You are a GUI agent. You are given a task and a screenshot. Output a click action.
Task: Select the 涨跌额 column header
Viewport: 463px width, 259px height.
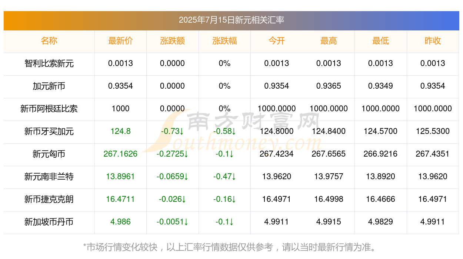pyautogui.click(x=172, y=41)
